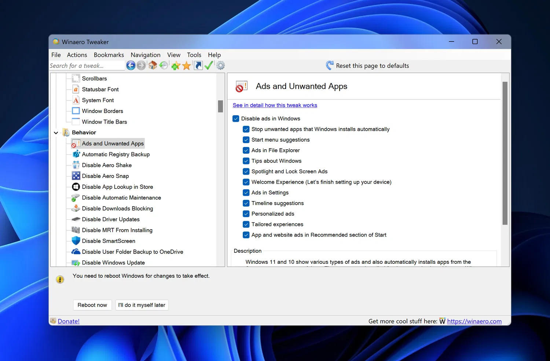This screenshot has height=361, width=550.
Task: Open the See in detail how this tweak works link
Action: 275,105
